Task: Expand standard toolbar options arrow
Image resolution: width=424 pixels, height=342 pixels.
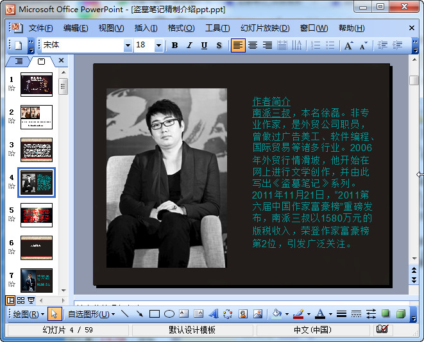Action: (31, 46)
